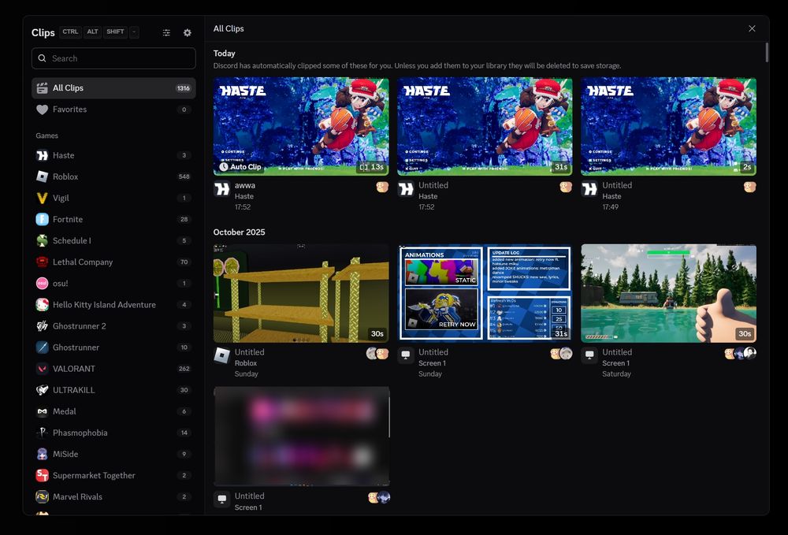Screen dimensions: 788x535
Task: Click the 'awwa' clip title
Action: point(245,185)
